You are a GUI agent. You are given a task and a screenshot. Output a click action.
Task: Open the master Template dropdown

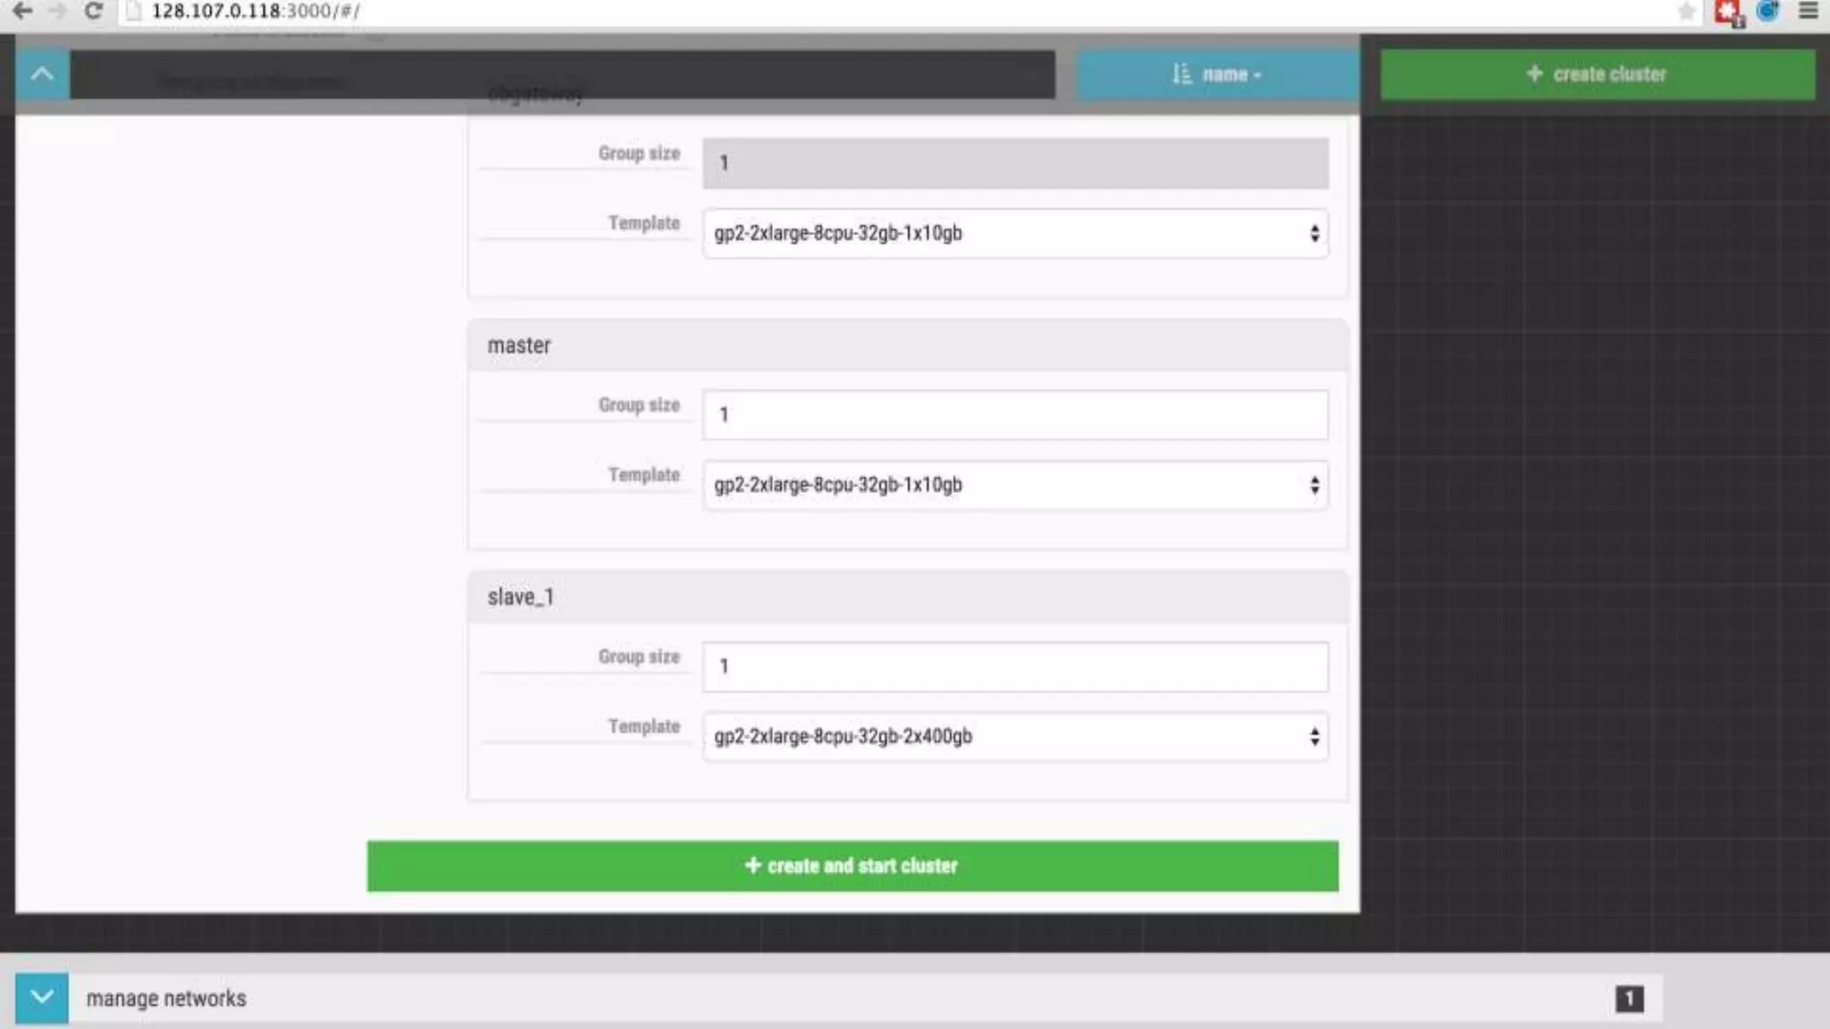click(x=1015, y=485)
